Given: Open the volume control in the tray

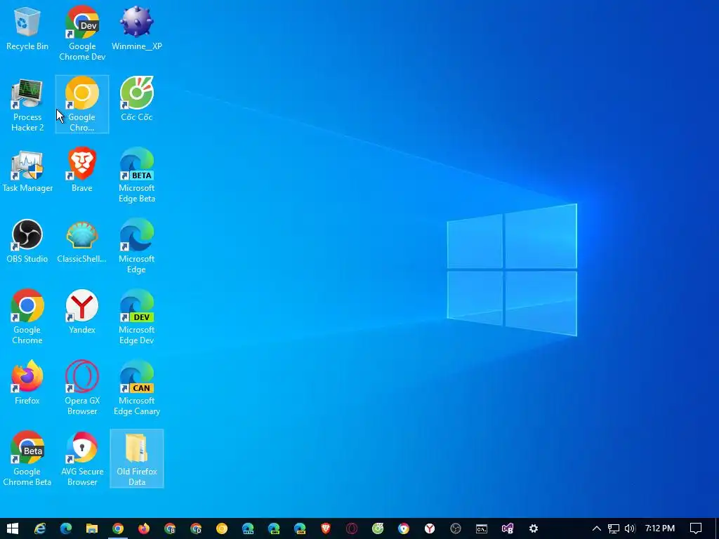Looking at the screenshot, I should tap(630, 528).
